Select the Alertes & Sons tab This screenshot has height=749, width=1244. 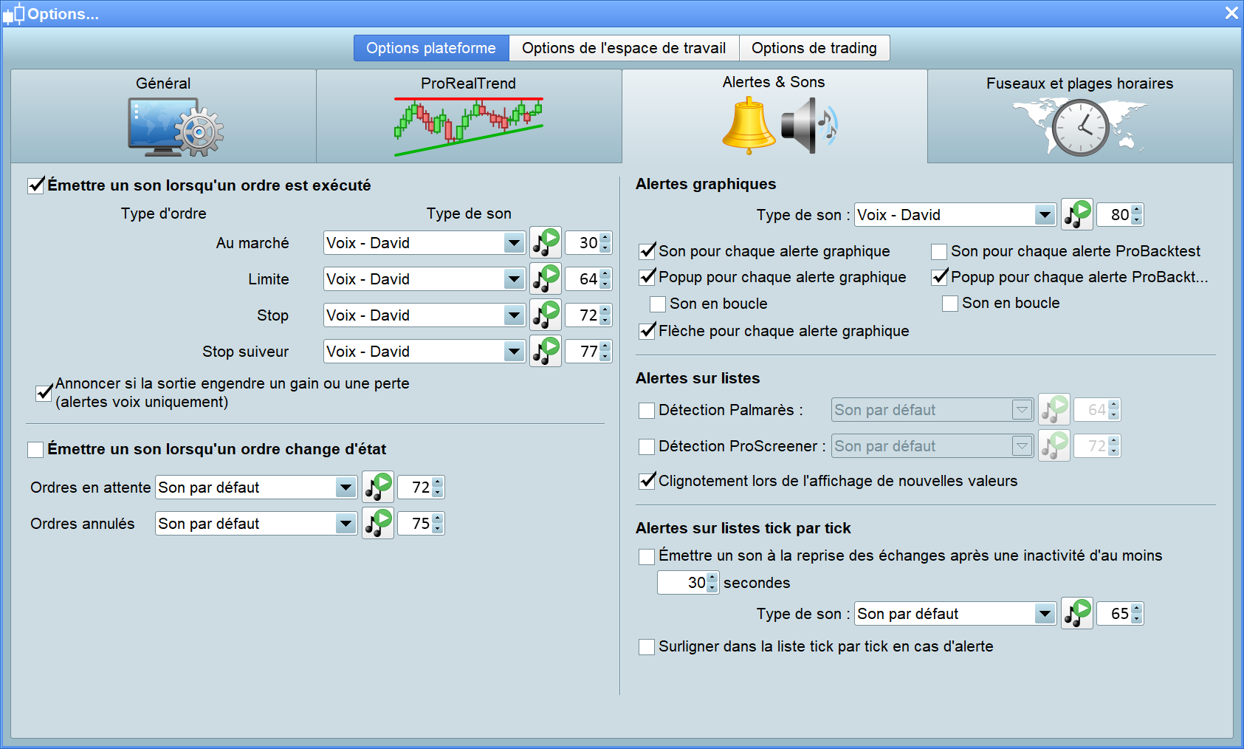(774, 116)
